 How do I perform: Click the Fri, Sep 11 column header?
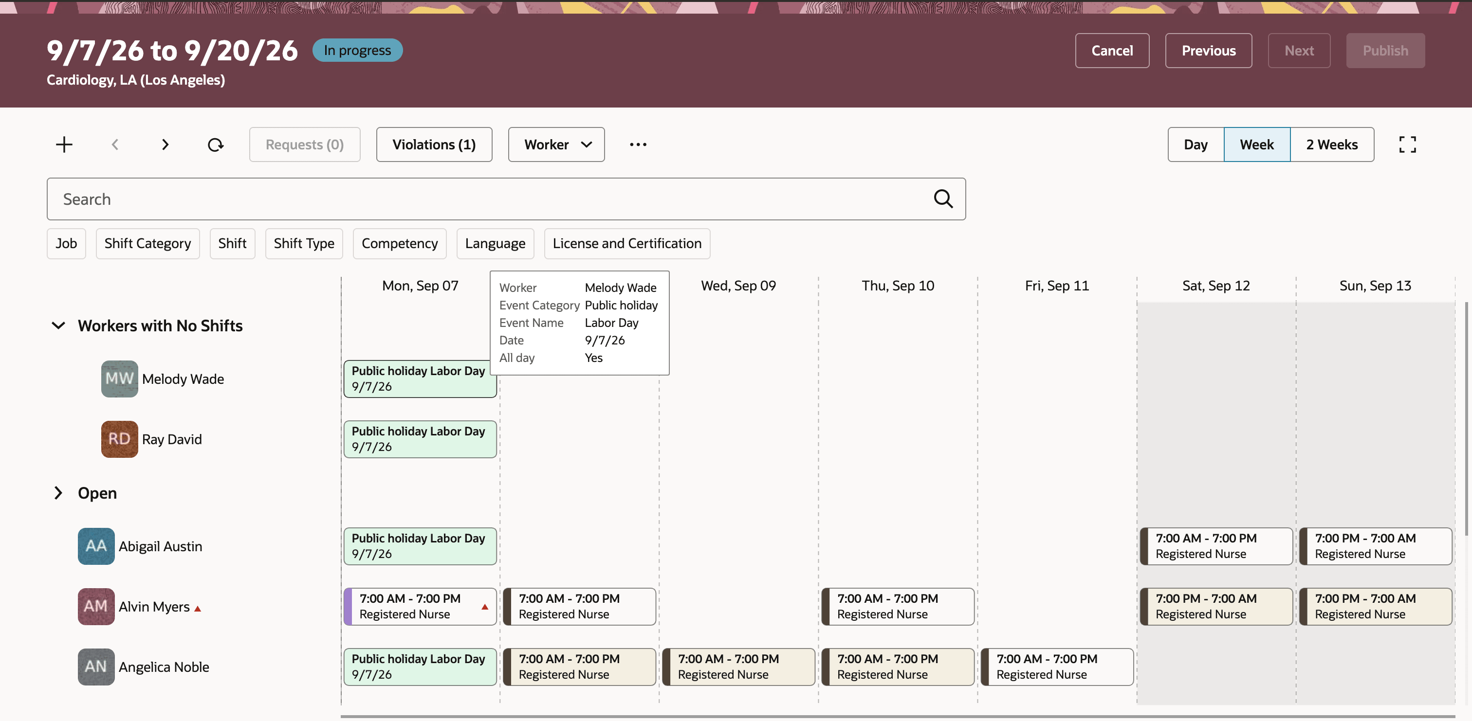[1057, 286]
